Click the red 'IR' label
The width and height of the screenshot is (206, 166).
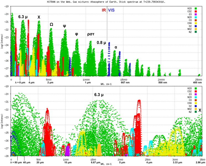(x=104, y=10)
